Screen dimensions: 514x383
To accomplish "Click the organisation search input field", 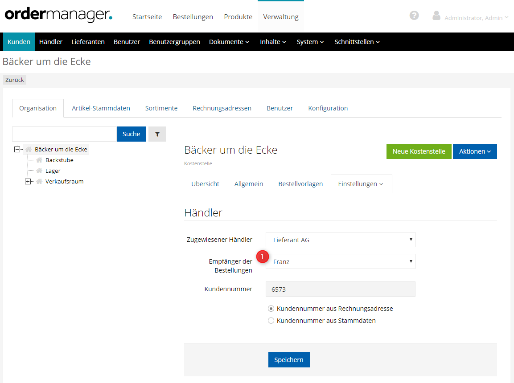I will click(x=64, y=134).
